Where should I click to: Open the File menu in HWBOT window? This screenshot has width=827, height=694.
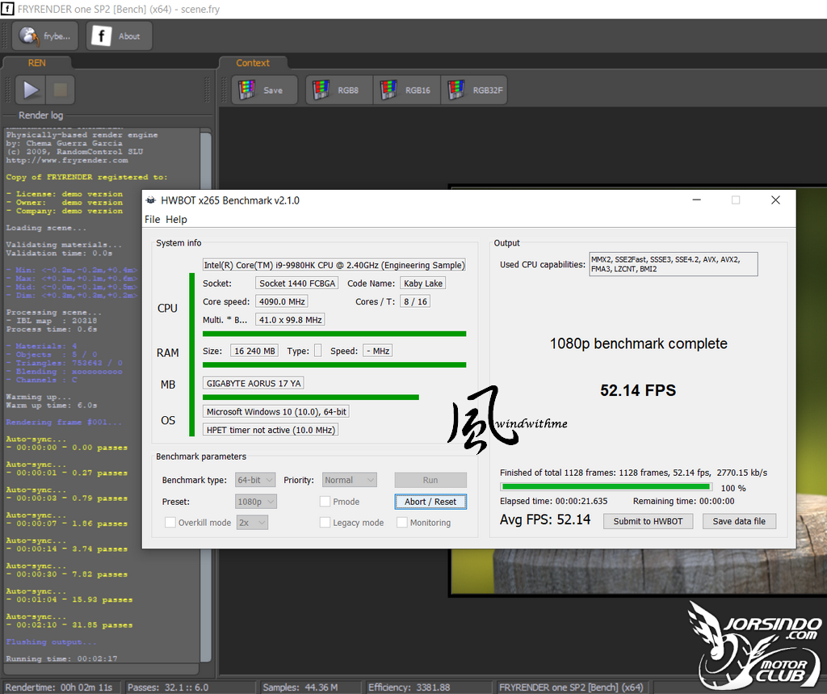click(x=153, y=220)
